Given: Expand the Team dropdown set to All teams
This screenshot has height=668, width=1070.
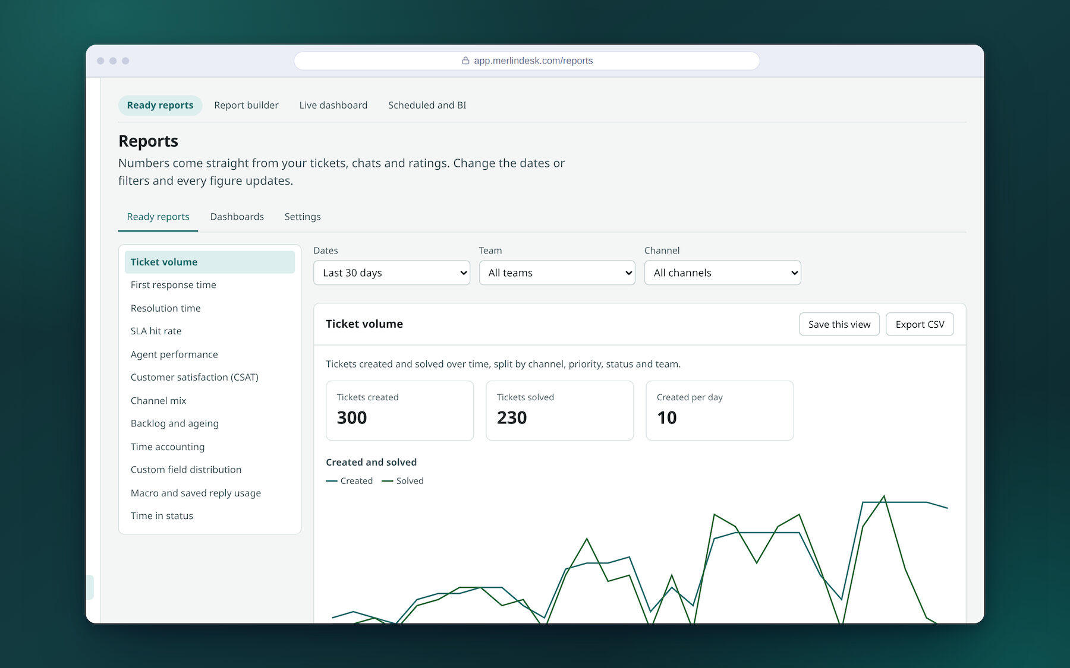Looking at the screenshot, I should (x=557, y=273).
